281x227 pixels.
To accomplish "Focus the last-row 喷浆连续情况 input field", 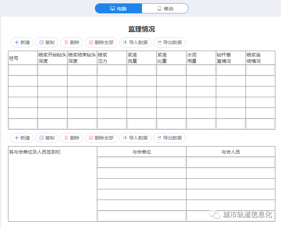I will 260,124.
